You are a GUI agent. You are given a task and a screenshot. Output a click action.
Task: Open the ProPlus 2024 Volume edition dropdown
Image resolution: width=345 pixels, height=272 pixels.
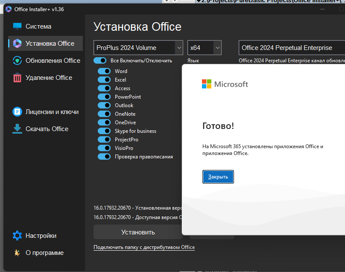point(138,47)
